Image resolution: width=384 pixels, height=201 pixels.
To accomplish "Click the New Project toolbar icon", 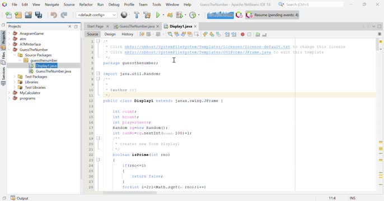I will coord(18,15).
